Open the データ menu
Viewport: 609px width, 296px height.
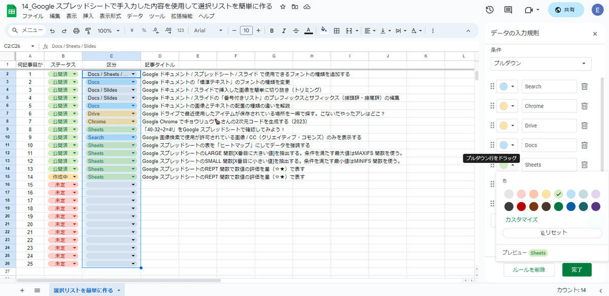pyautogui.click(x=135, y=16)
